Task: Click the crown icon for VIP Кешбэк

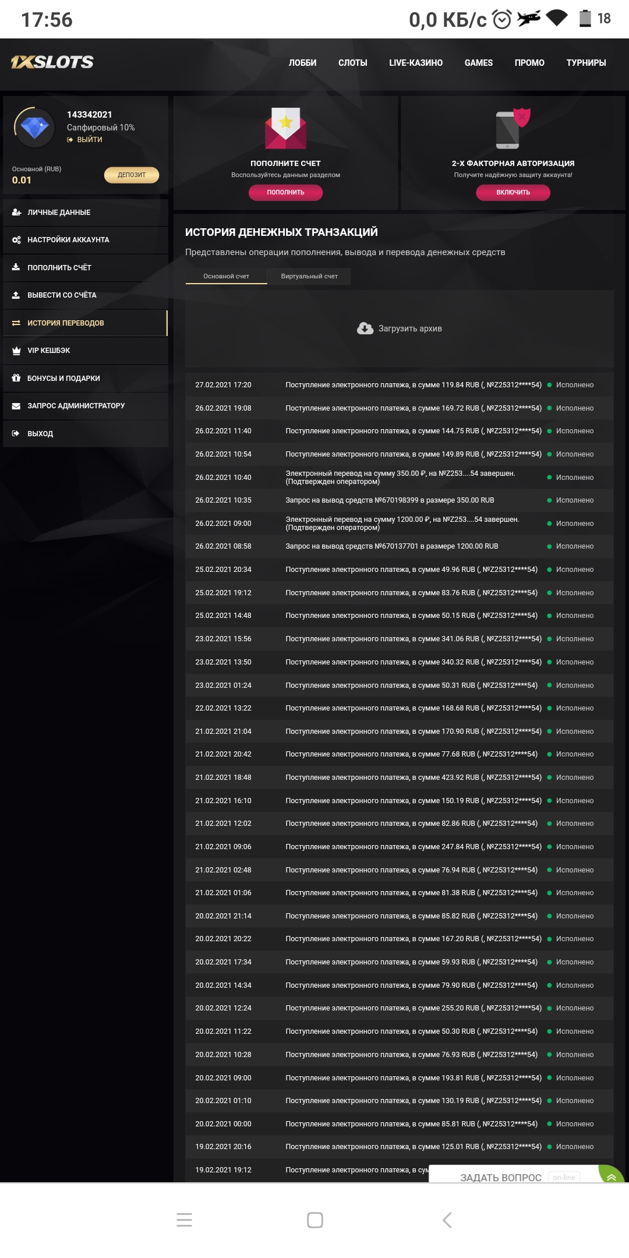Action: [x=16, y=351]
